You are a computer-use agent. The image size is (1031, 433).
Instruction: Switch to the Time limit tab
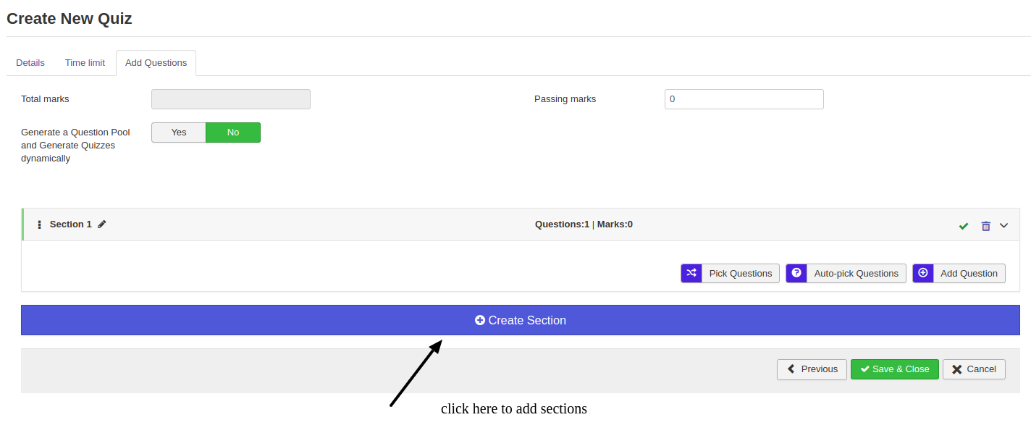tap(85, 63)
